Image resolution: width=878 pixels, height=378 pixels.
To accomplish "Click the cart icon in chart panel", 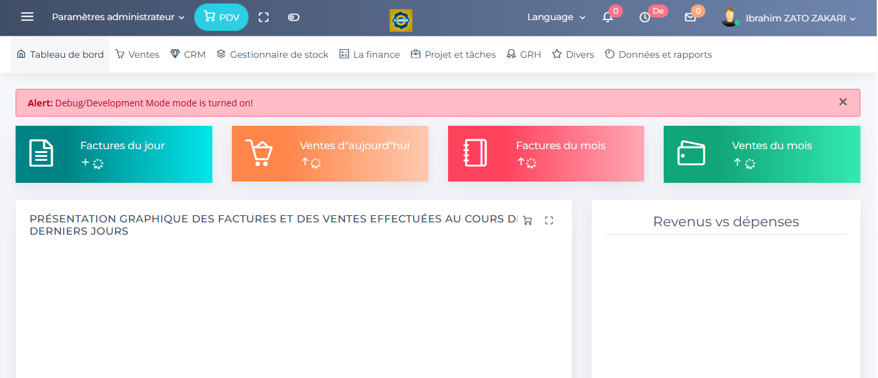I will point(527,220).
